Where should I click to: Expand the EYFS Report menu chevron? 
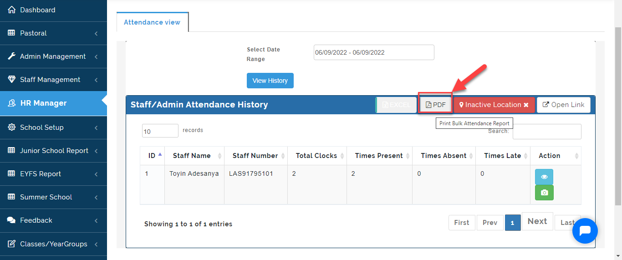point(97,174)
